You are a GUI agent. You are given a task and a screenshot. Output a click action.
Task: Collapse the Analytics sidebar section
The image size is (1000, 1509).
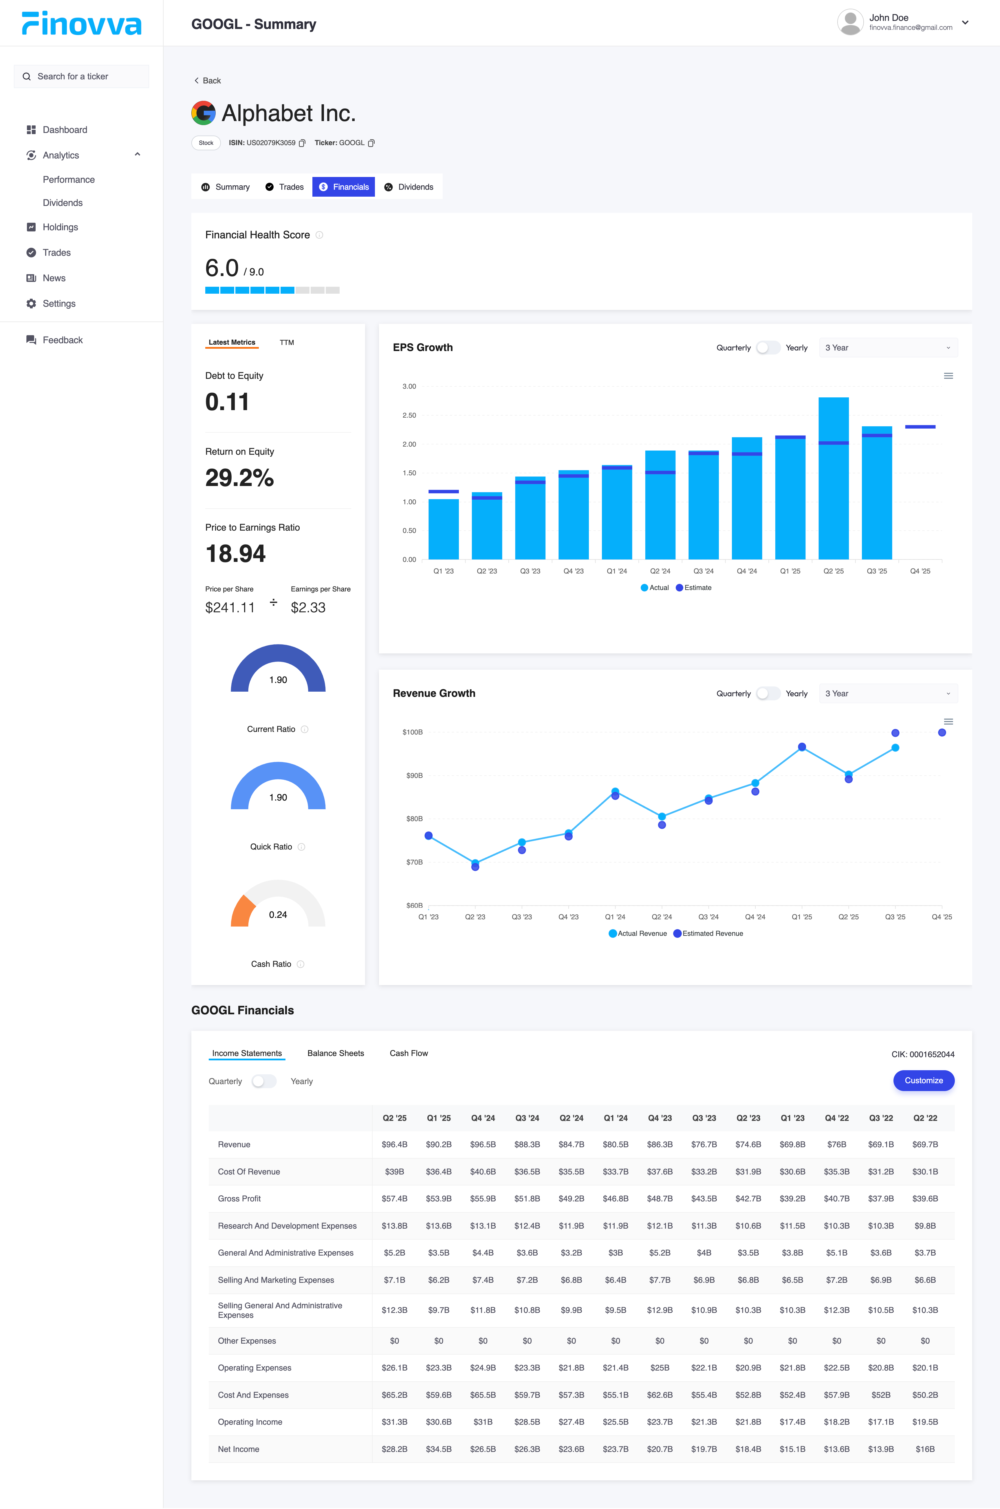point(137,154)
